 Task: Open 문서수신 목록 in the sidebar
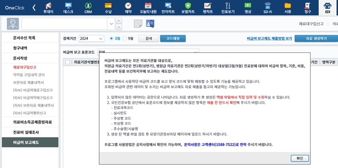coord(30,38)
